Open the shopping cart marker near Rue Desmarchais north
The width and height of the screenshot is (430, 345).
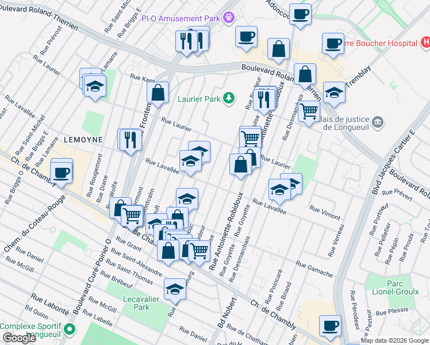point(309,113)
